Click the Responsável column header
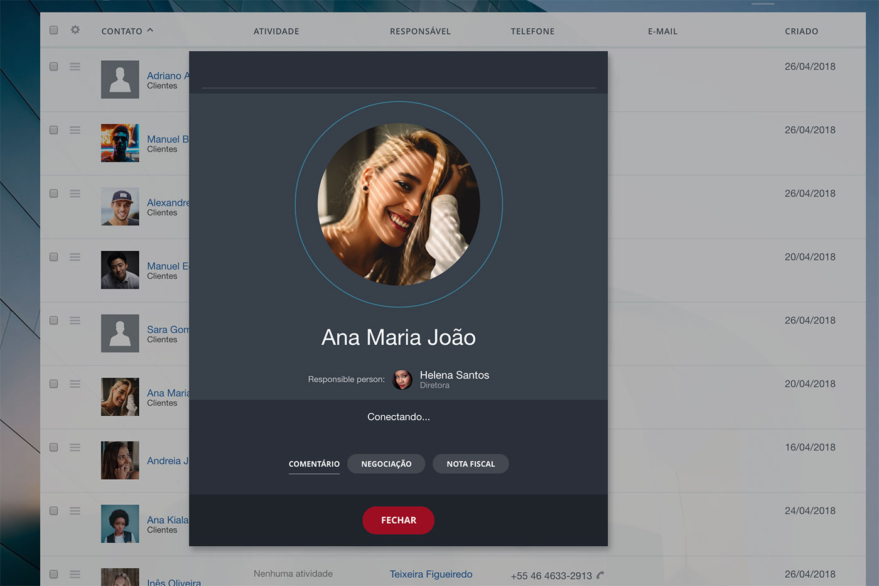Image resolution: width=879 pixels, height=586 pixels. [x=420, y=31]
